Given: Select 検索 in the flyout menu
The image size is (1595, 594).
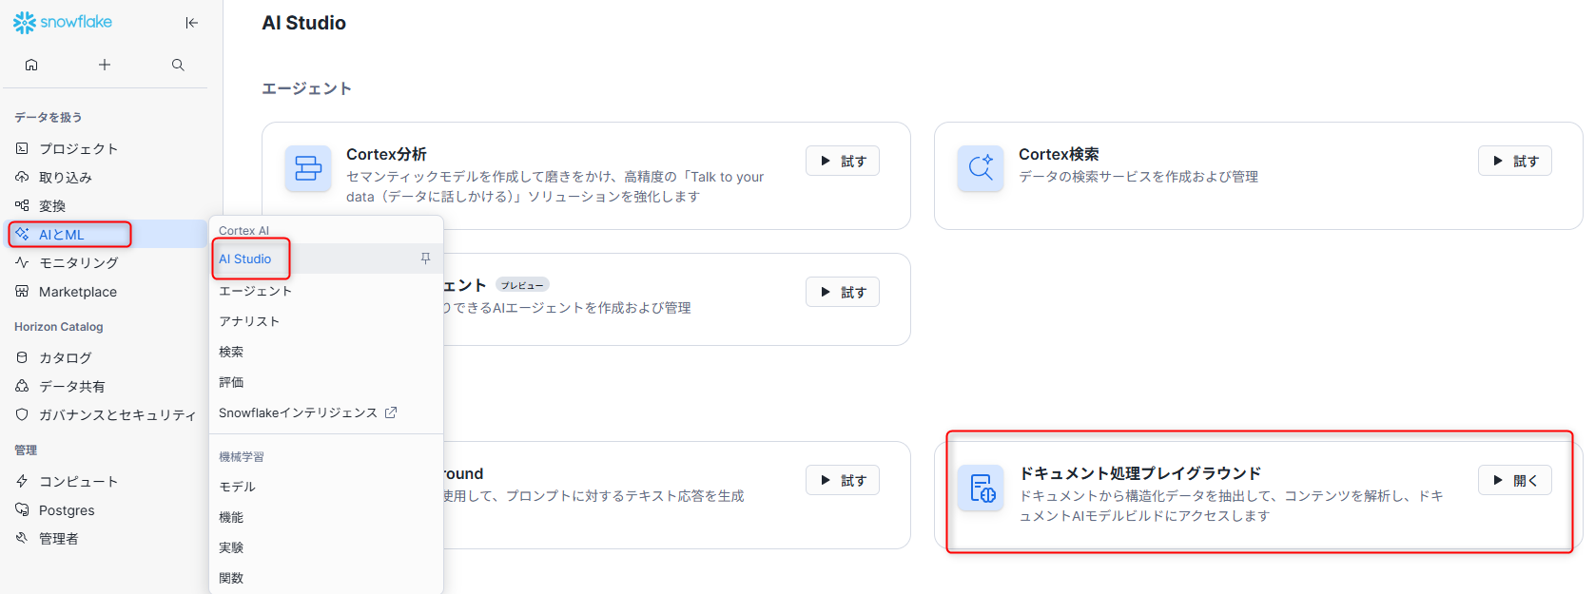Looking at the screenshot, I should pos(326,352).
